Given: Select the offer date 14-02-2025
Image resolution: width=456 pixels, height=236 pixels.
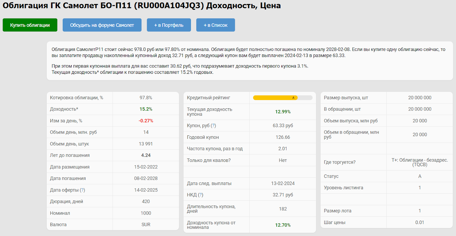Looking at the screenshot, I should (x=146, y=190).
